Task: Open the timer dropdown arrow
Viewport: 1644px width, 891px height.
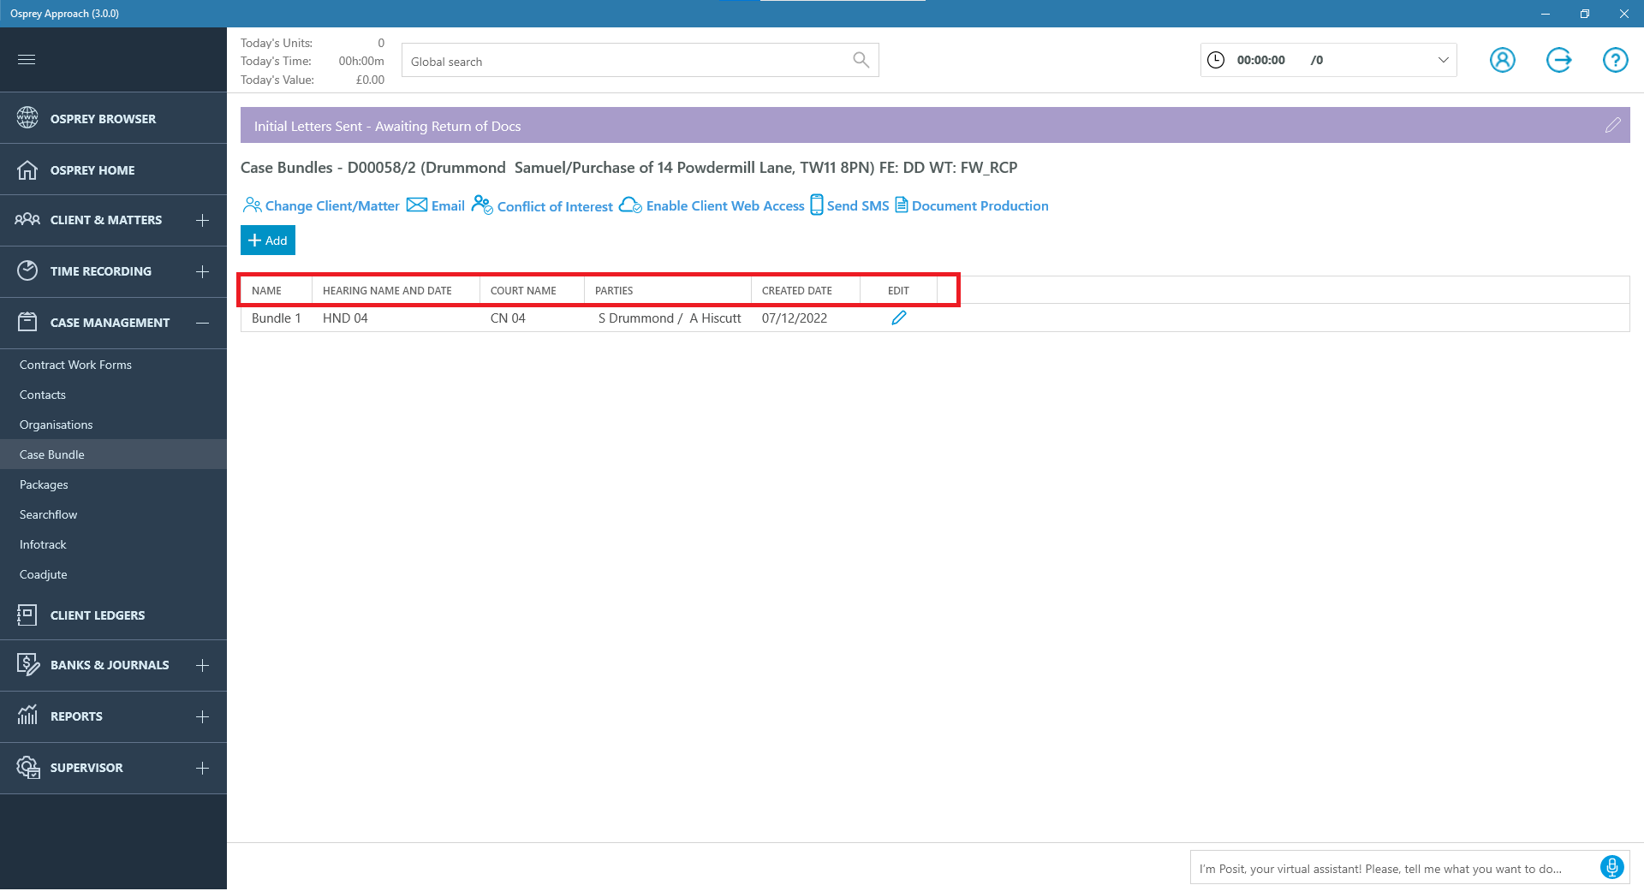Action: tap(1441, 60)
